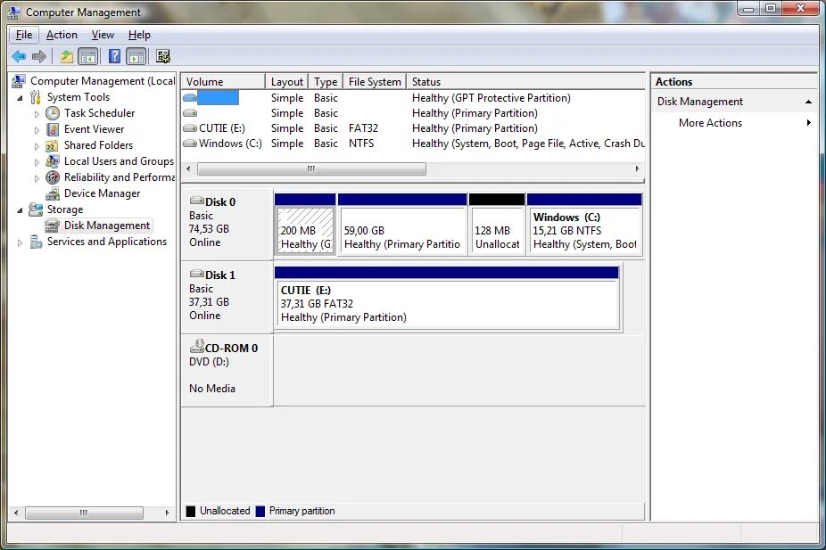This screenshot has width=826, height=550.
Task: Collapse the Storage tree node
Action: click(20, 210)
